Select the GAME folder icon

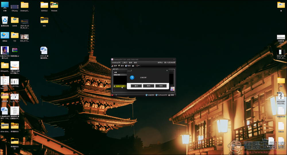pyautogui.click(x=15, y=21)
